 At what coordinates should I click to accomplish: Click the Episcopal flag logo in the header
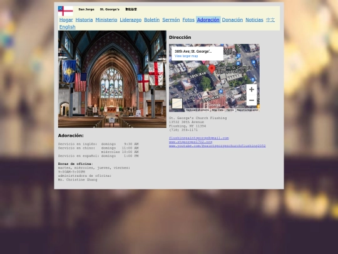tap(66, 11)
